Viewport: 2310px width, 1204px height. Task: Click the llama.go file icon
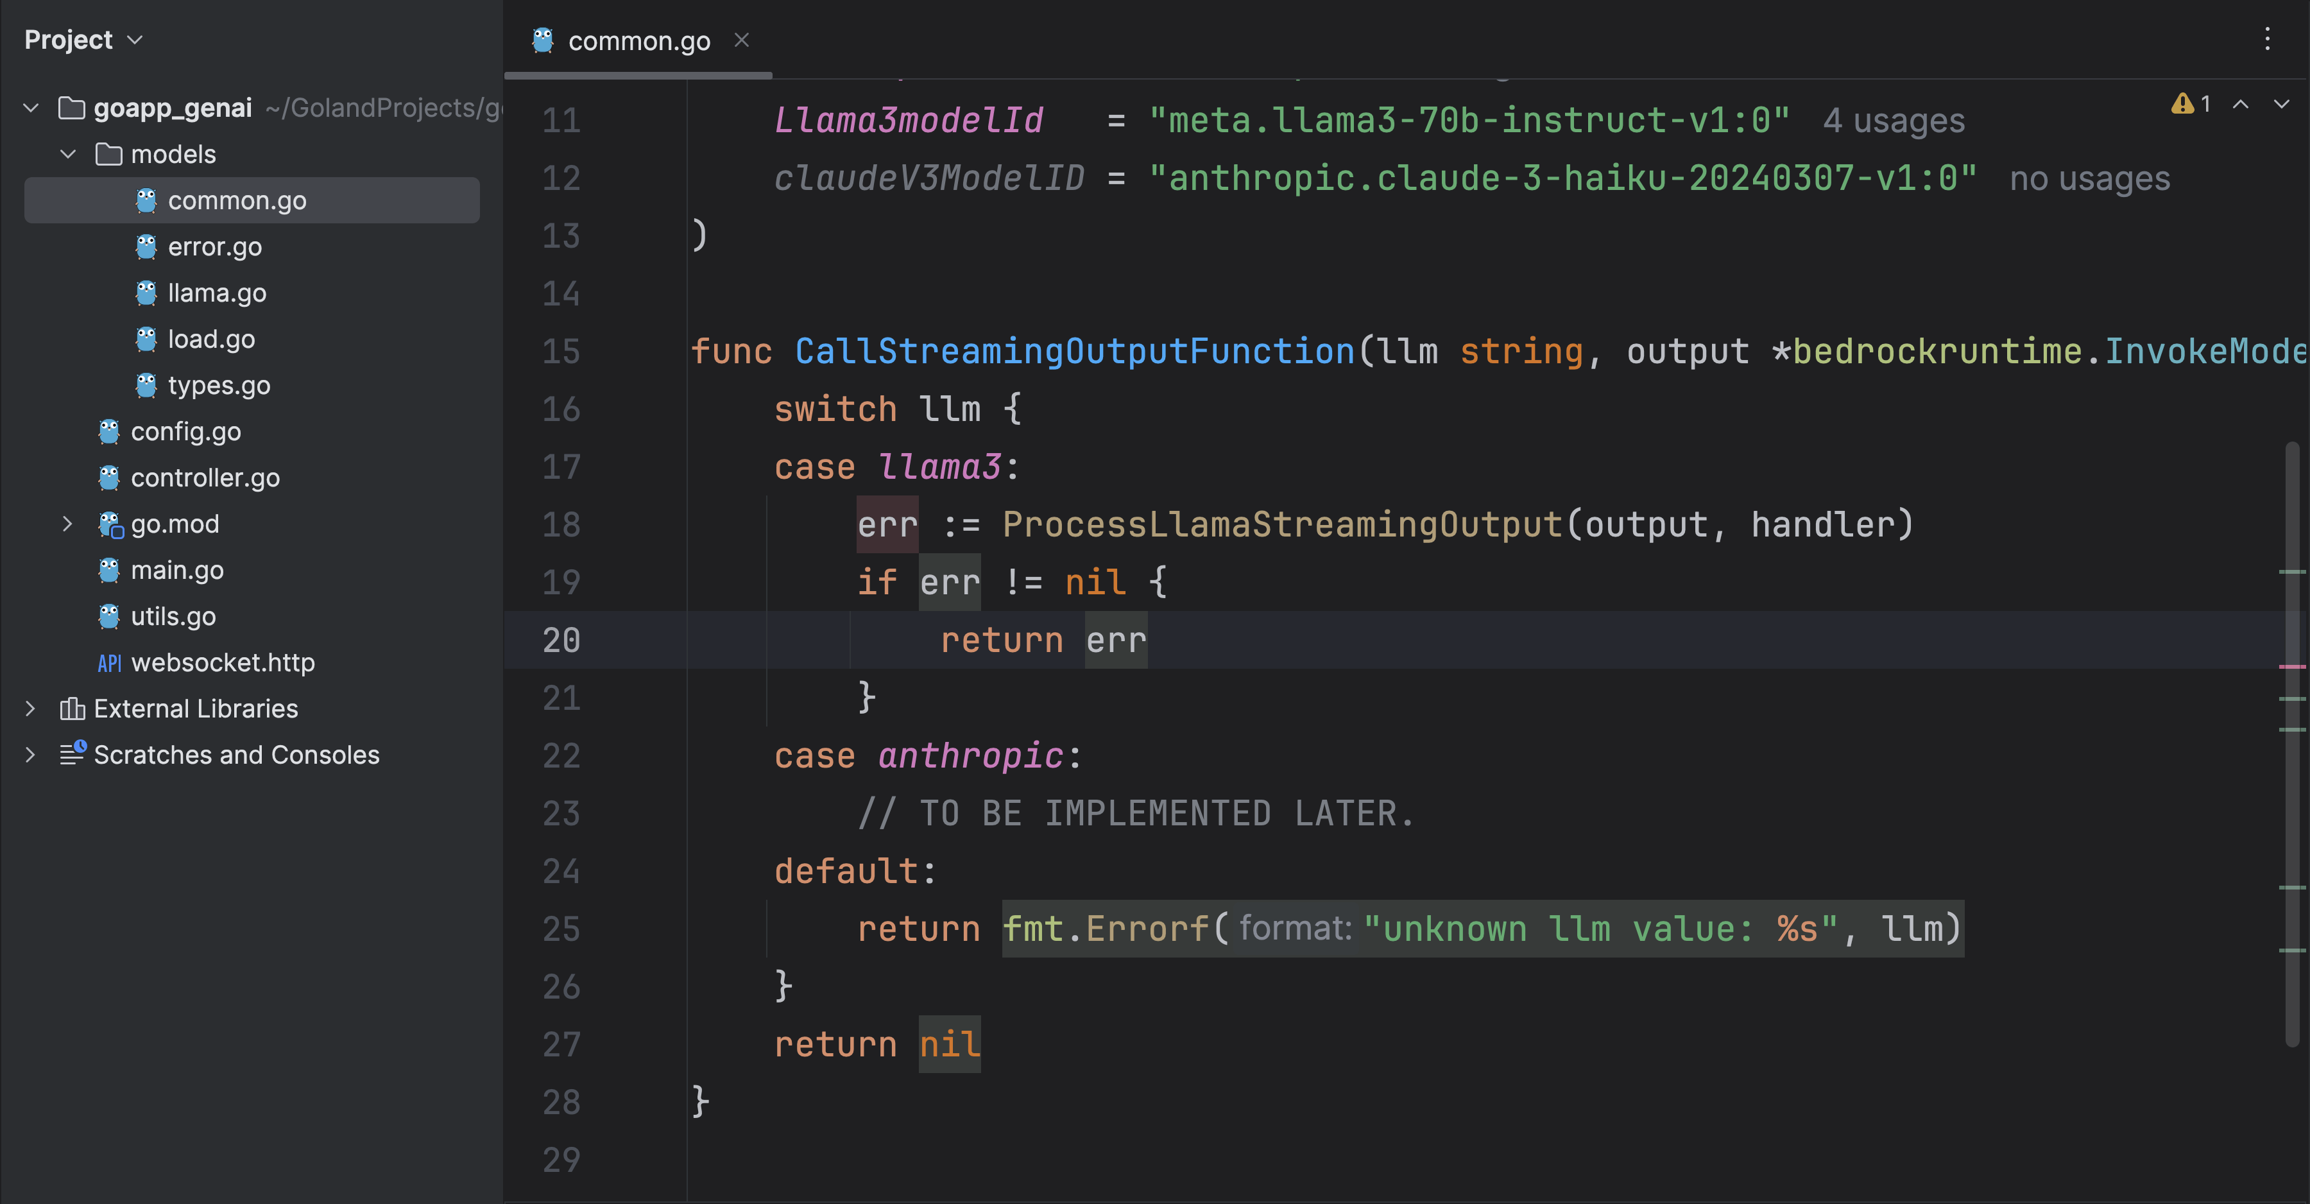click(x=145, y=292)
